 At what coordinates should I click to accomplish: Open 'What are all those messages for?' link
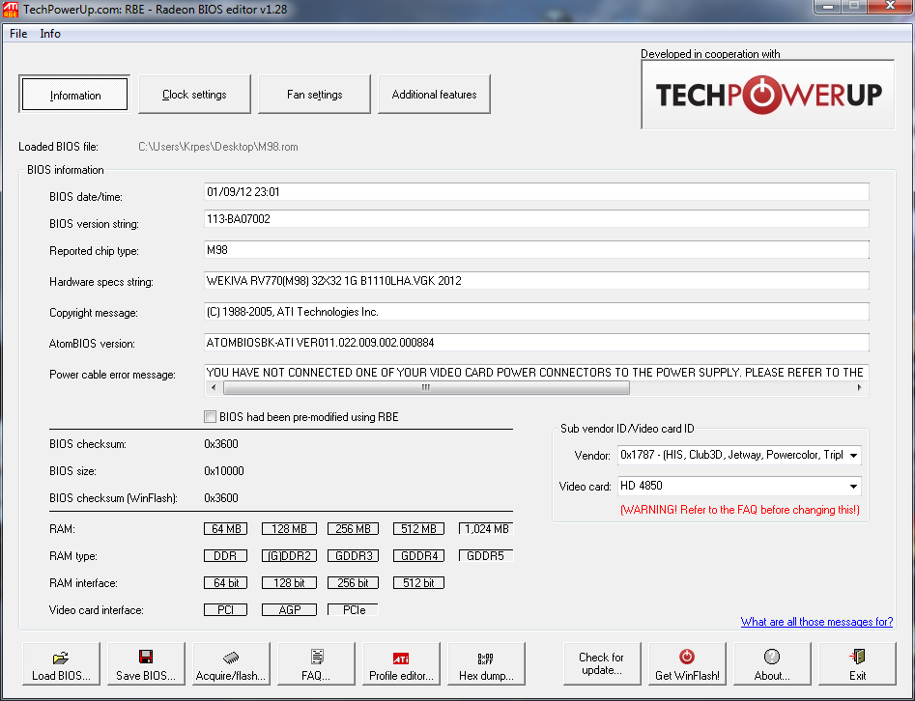(816, 622)
